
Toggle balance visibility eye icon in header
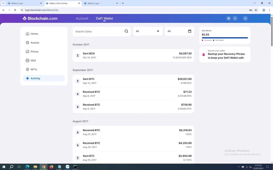coord(228,18)
